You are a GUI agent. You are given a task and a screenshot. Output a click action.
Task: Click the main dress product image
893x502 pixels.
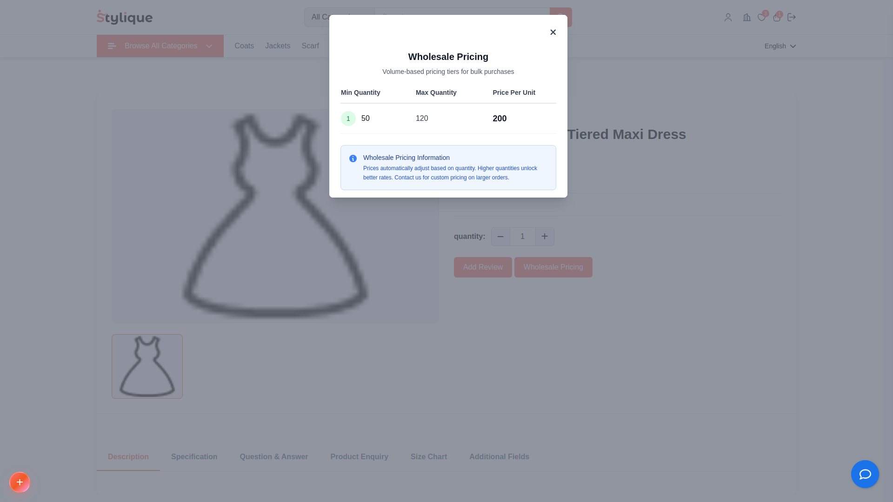coord(275,216)
